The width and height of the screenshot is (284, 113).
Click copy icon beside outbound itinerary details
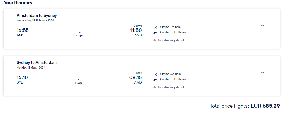pos(155,40)
